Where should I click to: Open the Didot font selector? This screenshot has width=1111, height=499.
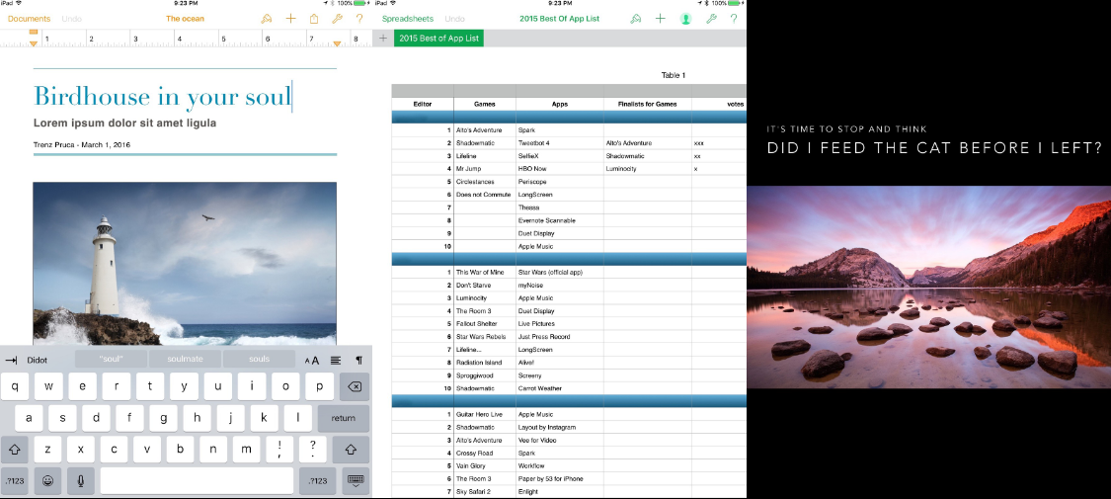tap(37, 360)
